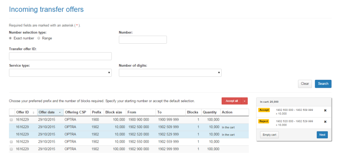Image resolution: width=341 pixels, height=157 pixels.
Task: Click the Offering CSP column header
Action: coord(77,112)
